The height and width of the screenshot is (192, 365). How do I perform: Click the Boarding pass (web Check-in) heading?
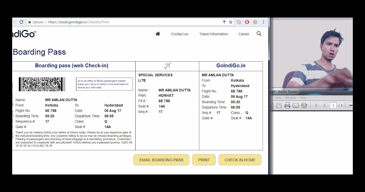[x=71, y=66]
